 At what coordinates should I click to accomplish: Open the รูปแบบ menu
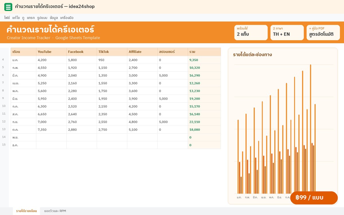[x=42, y=18]
